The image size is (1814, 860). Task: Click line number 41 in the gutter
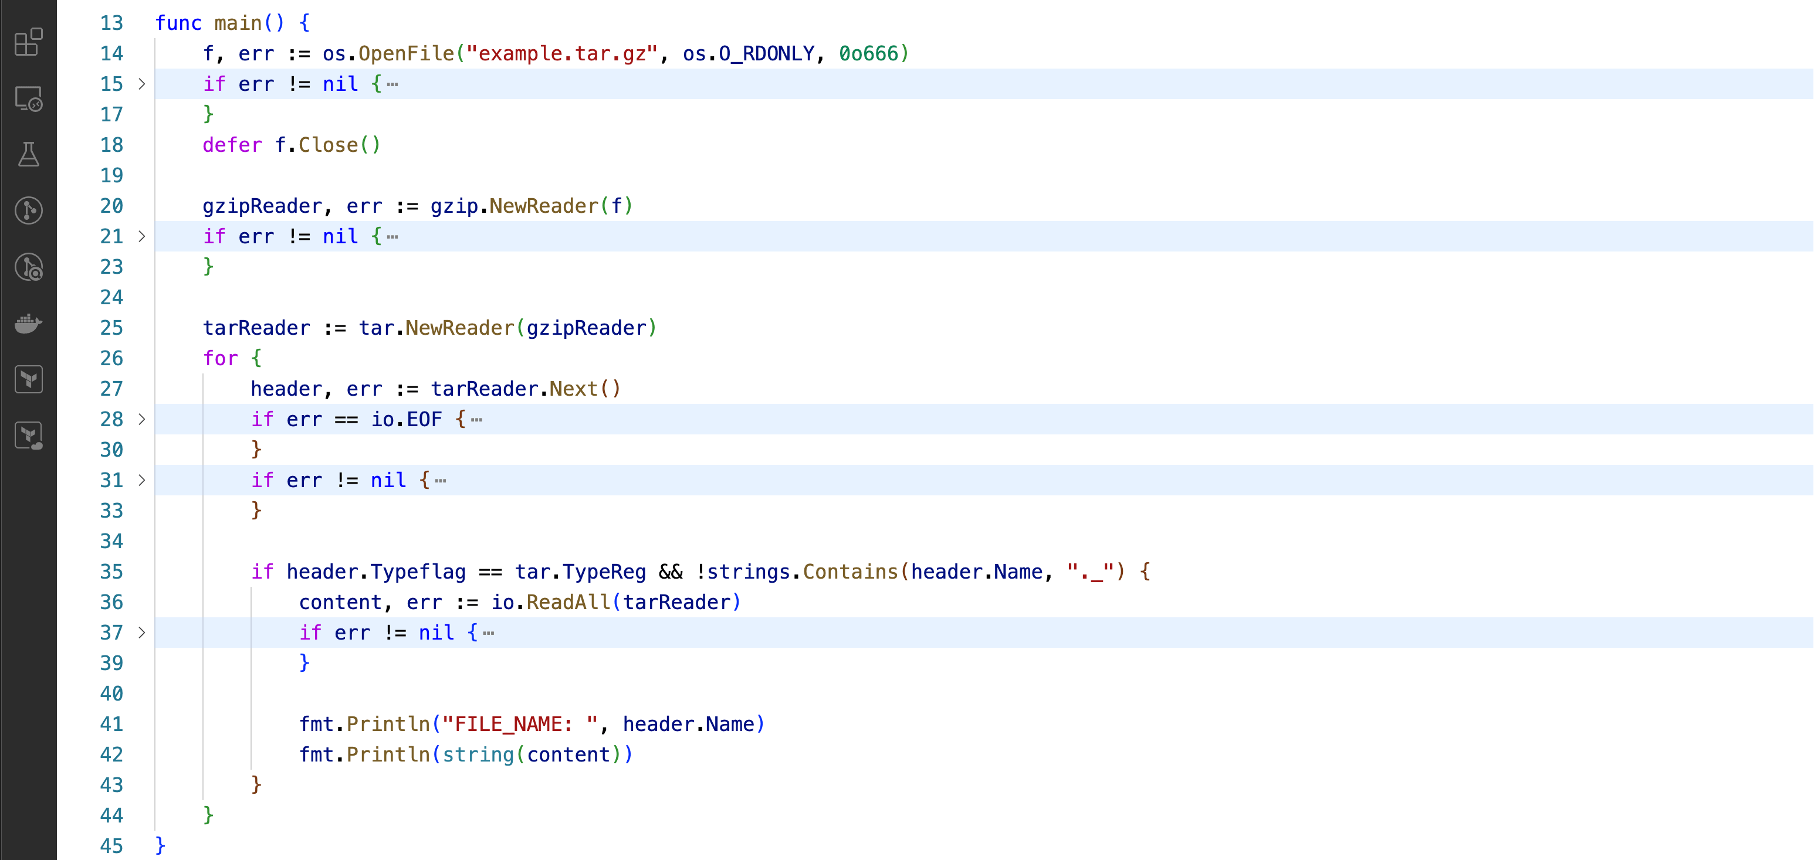coord(111,724)
